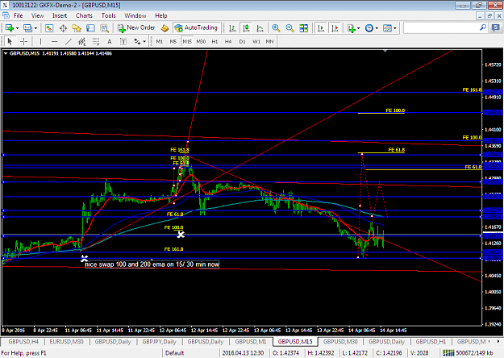Select the Text Label tool

coord(123,41)
